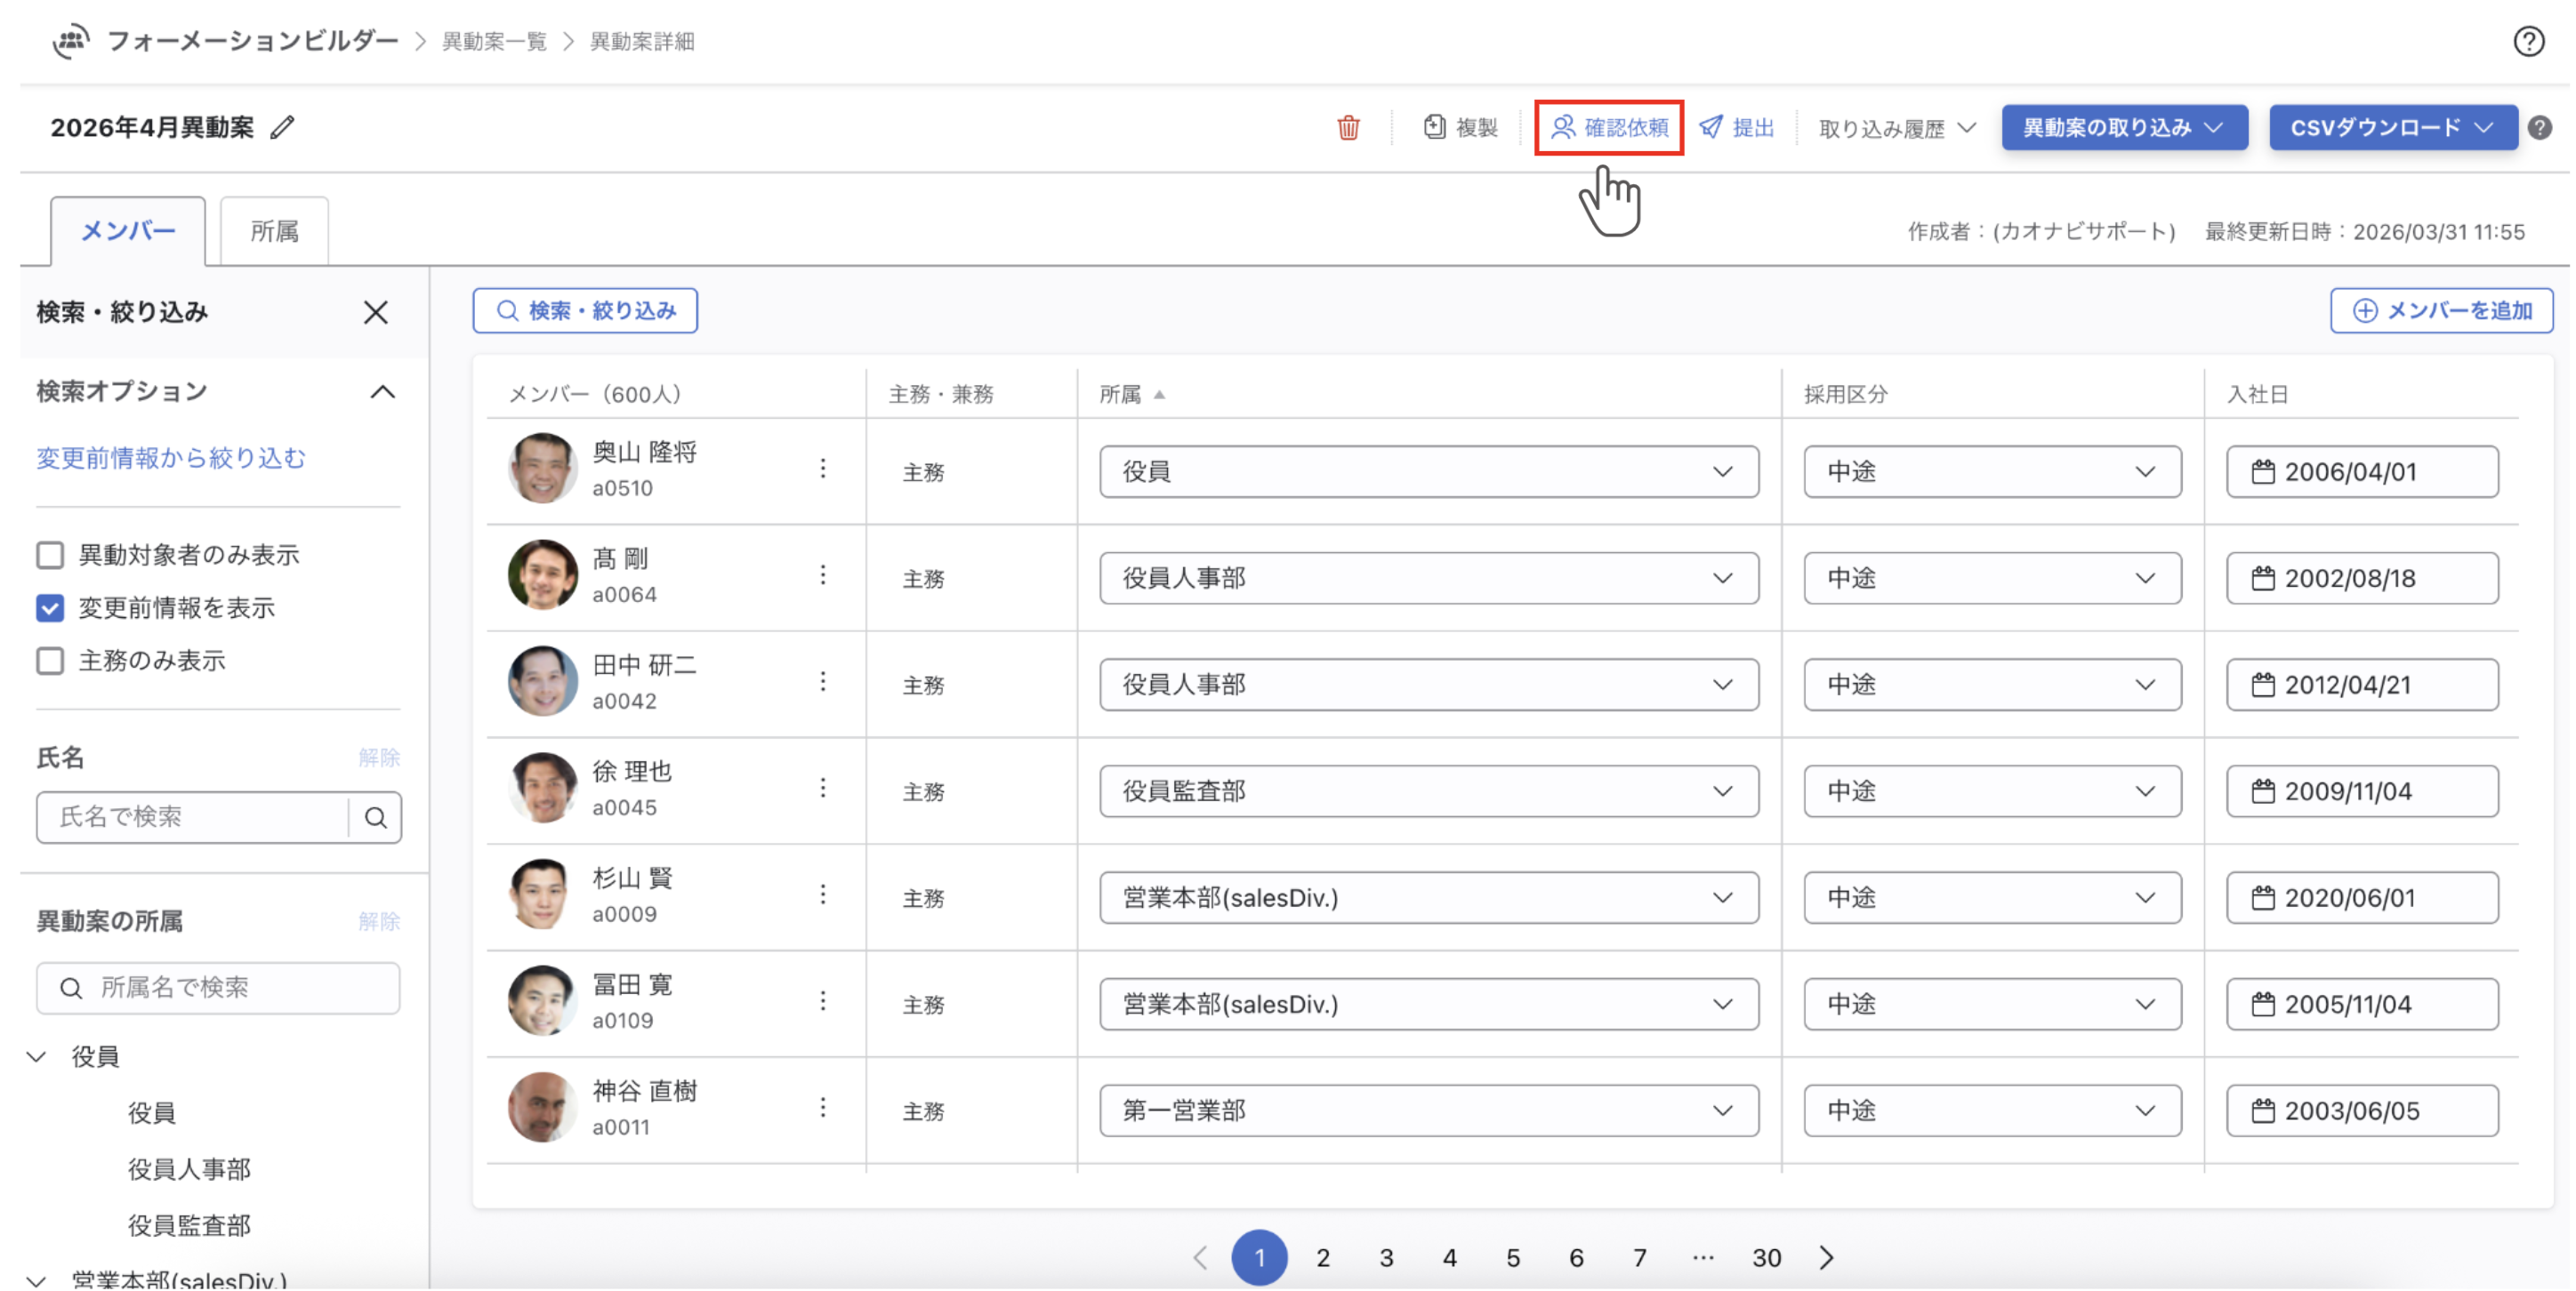
Task: Go to page 3 in pagination
Action: pyautogui.click(x=1386, y=1258)
